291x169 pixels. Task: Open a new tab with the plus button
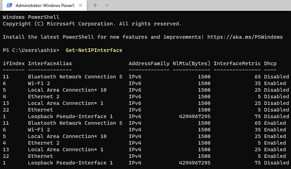click(x=95, y=5)
